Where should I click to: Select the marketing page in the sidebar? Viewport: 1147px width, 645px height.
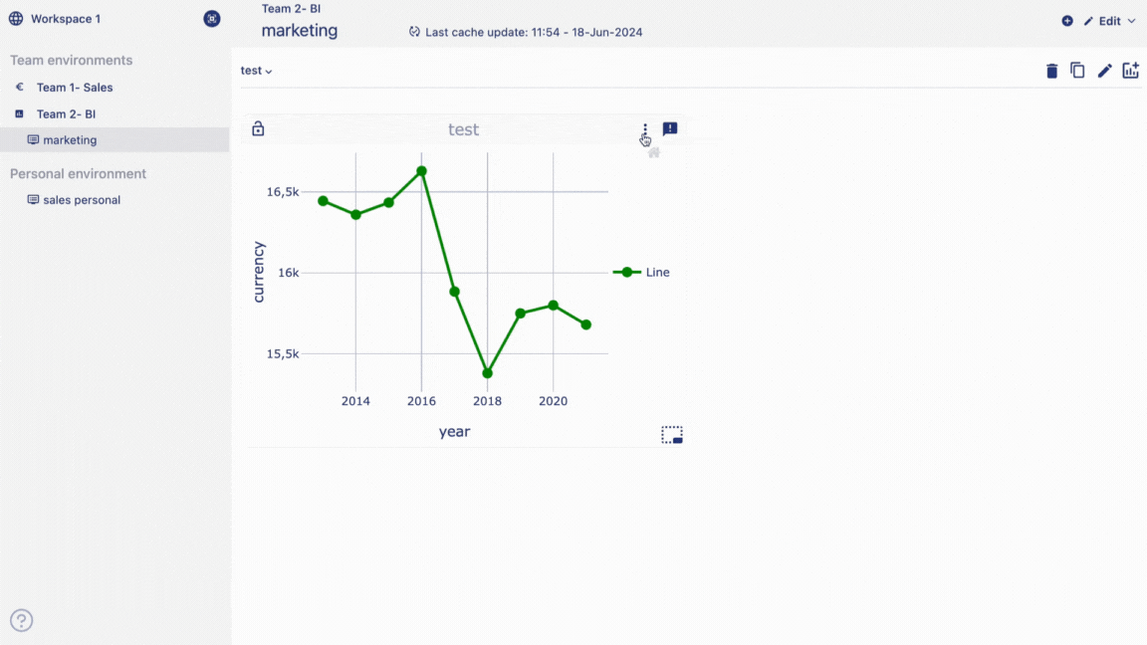click(x=70, y=140)
